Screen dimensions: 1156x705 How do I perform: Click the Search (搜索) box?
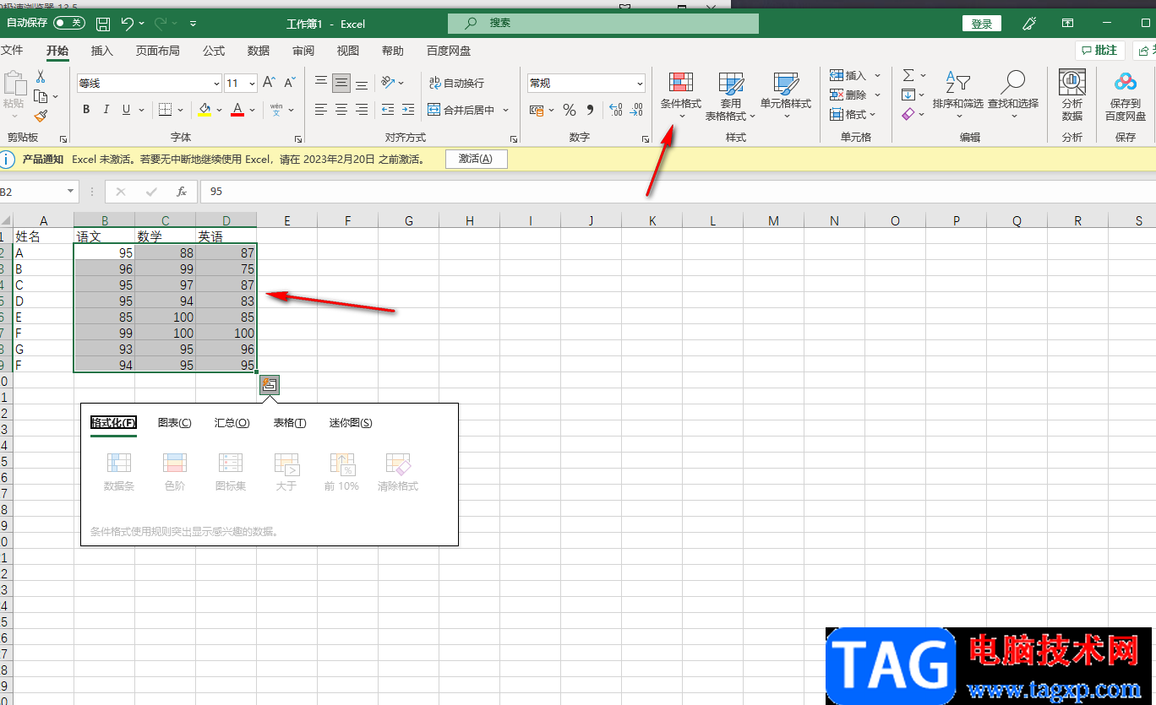point(603,23)
